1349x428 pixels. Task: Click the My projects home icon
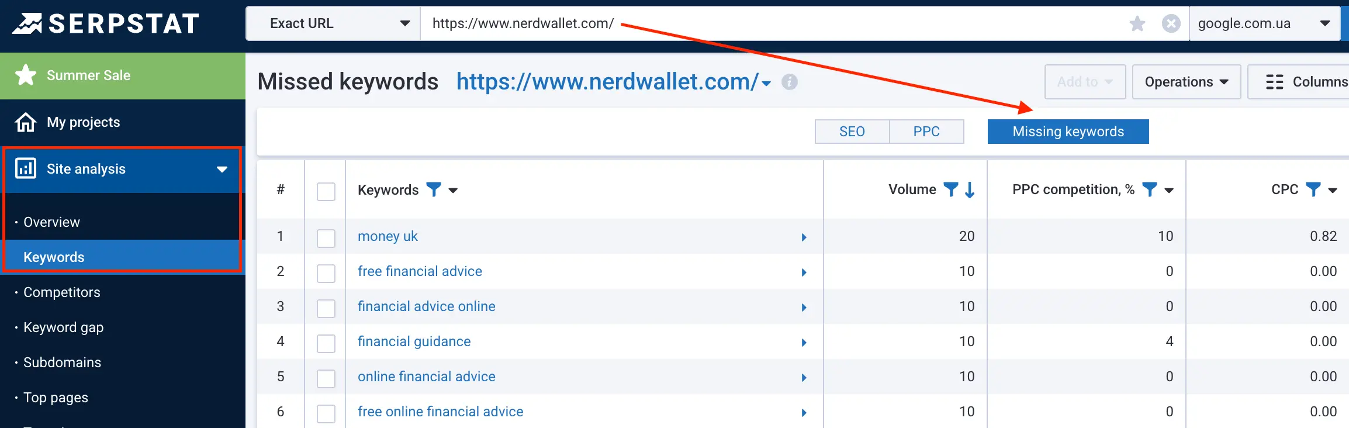[26, 122]
